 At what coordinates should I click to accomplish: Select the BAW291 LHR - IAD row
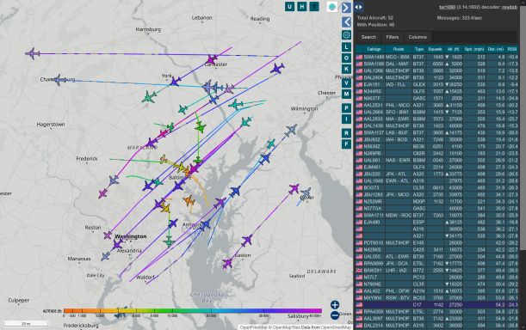click(436, 271)
